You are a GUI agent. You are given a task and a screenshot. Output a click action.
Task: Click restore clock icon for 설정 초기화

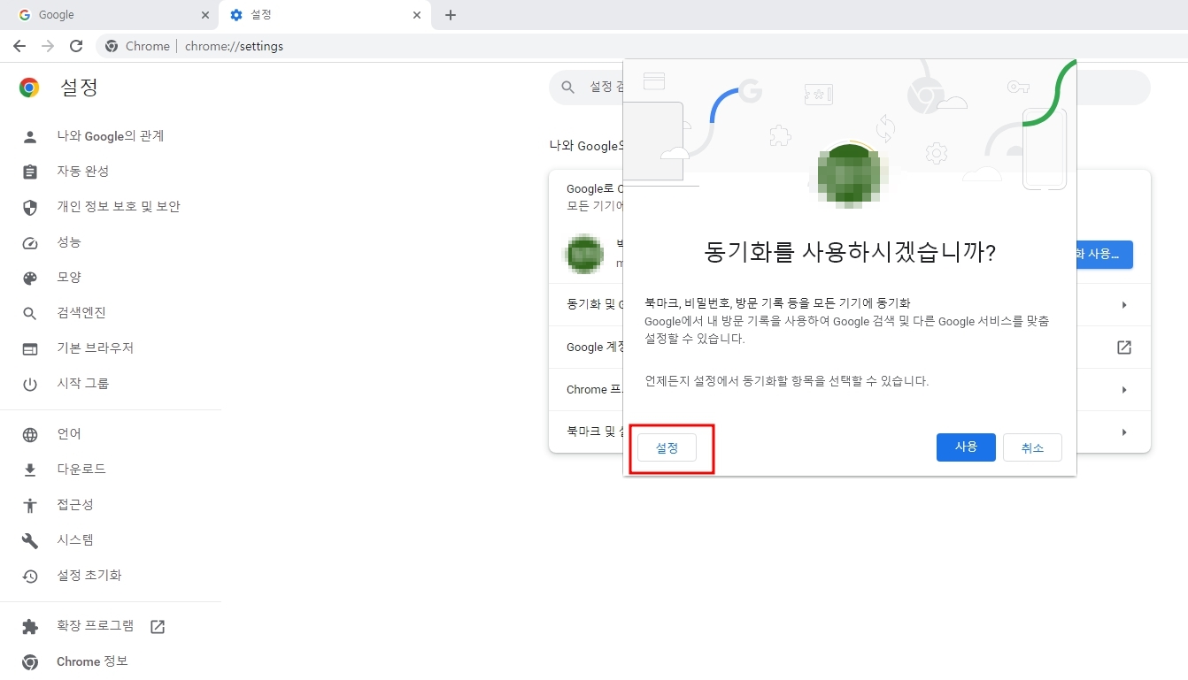click(30, 576)
